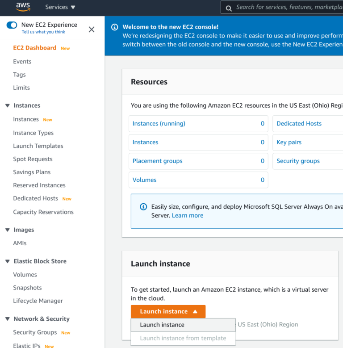
Task: Open the Volumes resource card link
Action: coord(144,180)
